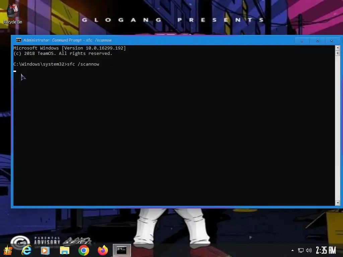Click the 'Microsoft Windows [Version 10.0.16299.192]' line
This screenshot has width=343, height=257.
[x=70, y=48]
